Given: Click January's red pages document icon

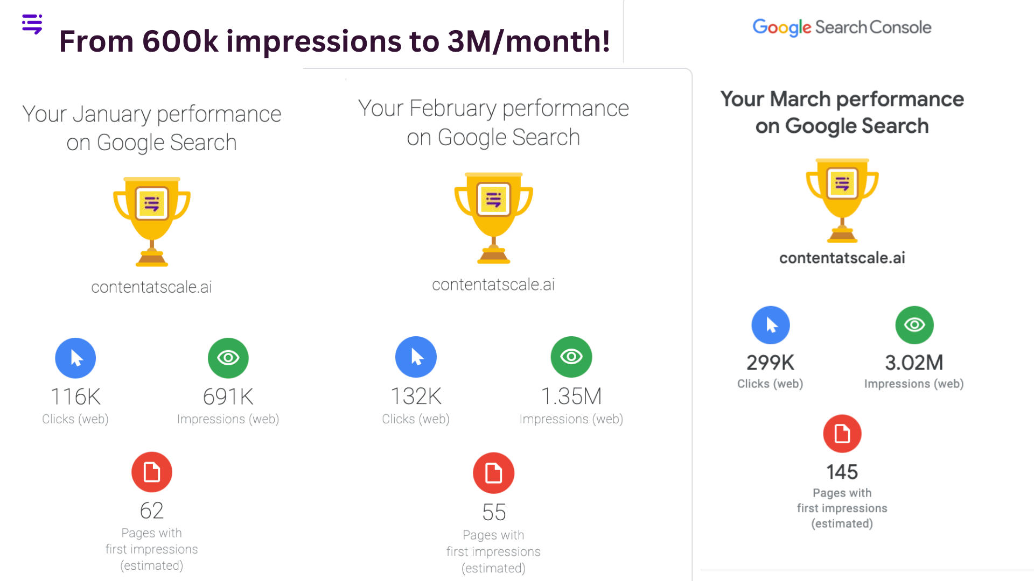Looking at the screenshot, I should [152, 472].
